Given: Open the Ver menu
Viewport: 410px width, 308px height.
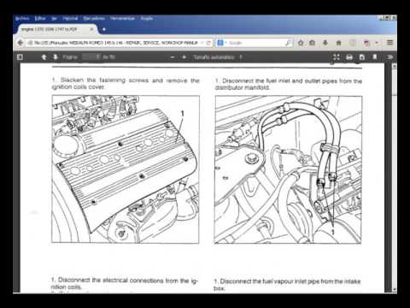Looking at the screenshot, I should tap(54, 19).
